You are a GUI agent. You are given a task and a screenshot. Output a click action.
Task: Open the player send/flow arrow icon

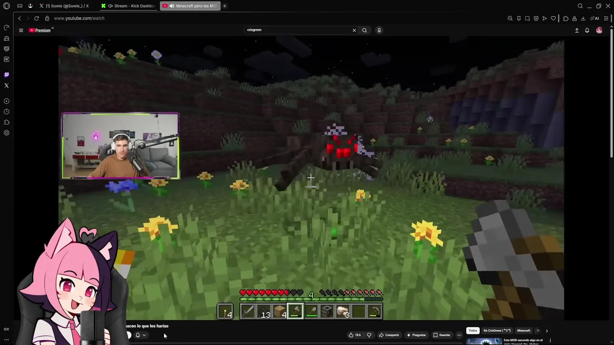coord(544,18)
